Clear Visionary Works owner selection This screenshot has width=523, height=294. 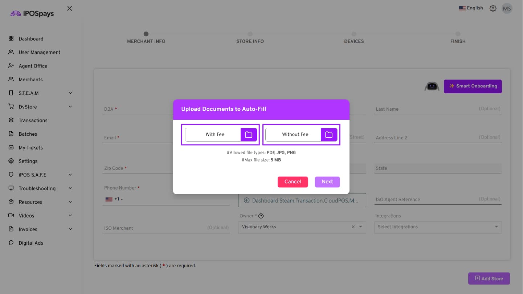(353, 227)
